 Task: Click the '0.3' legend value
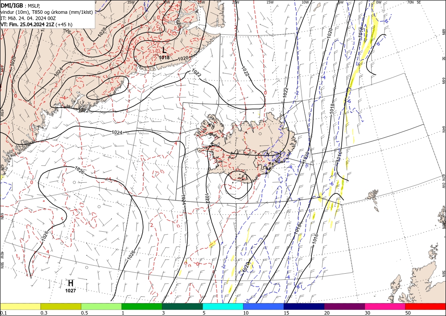(x=44, y=313)
